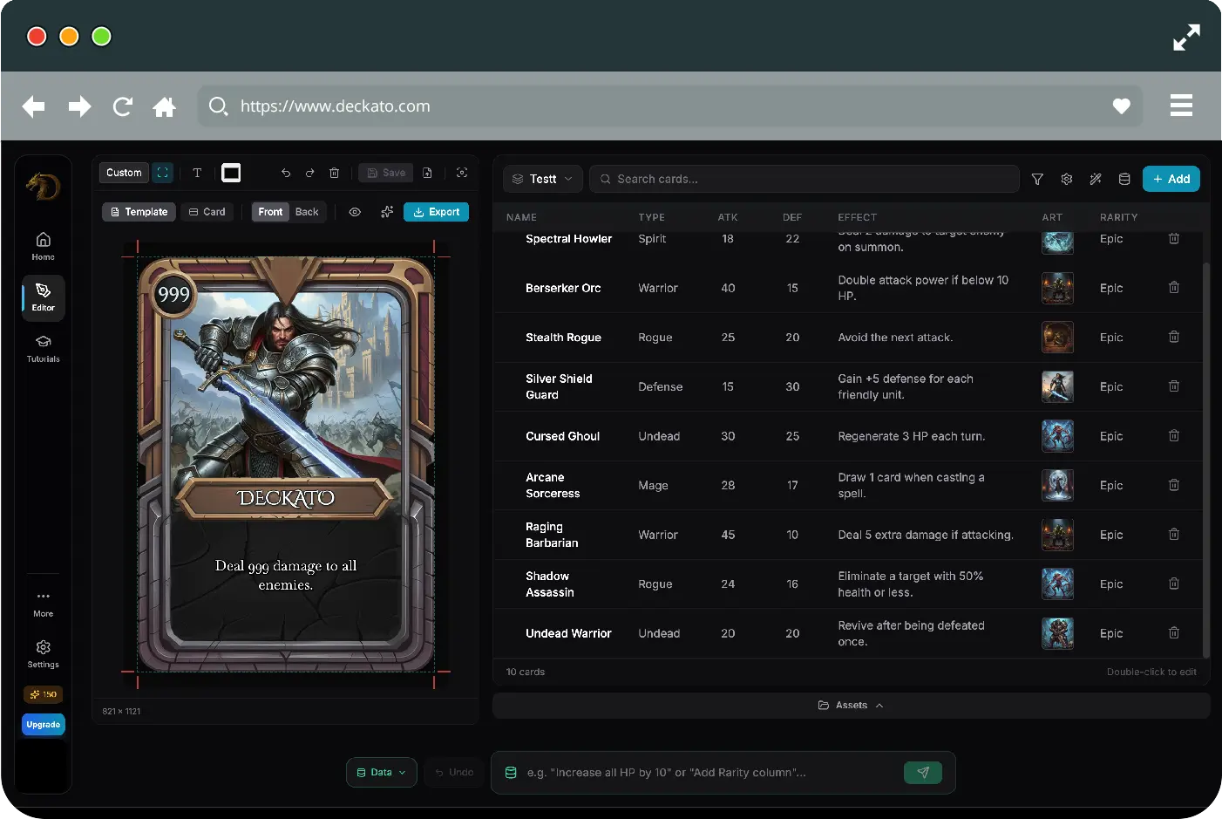
Task: Select the Text tool in editor toolbar
Action: [x=197, y=173]
